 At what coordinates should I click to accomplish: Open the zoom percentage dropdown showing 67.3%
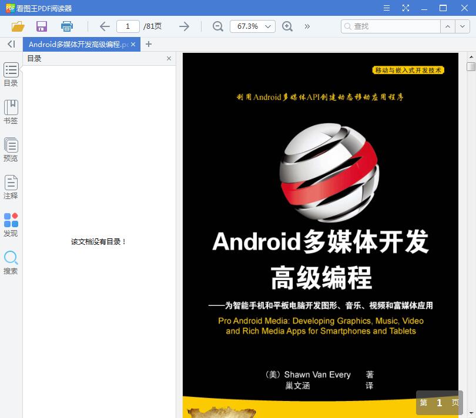coord(252,26)
